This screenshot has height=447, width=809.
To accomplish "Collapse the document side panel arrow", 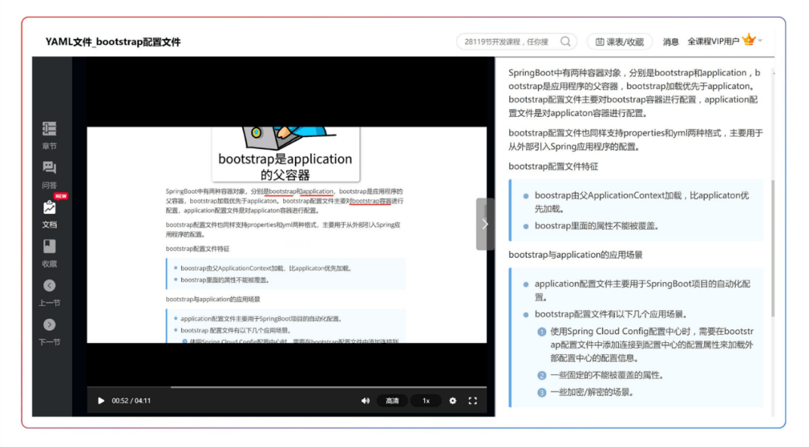I will 485,224.
